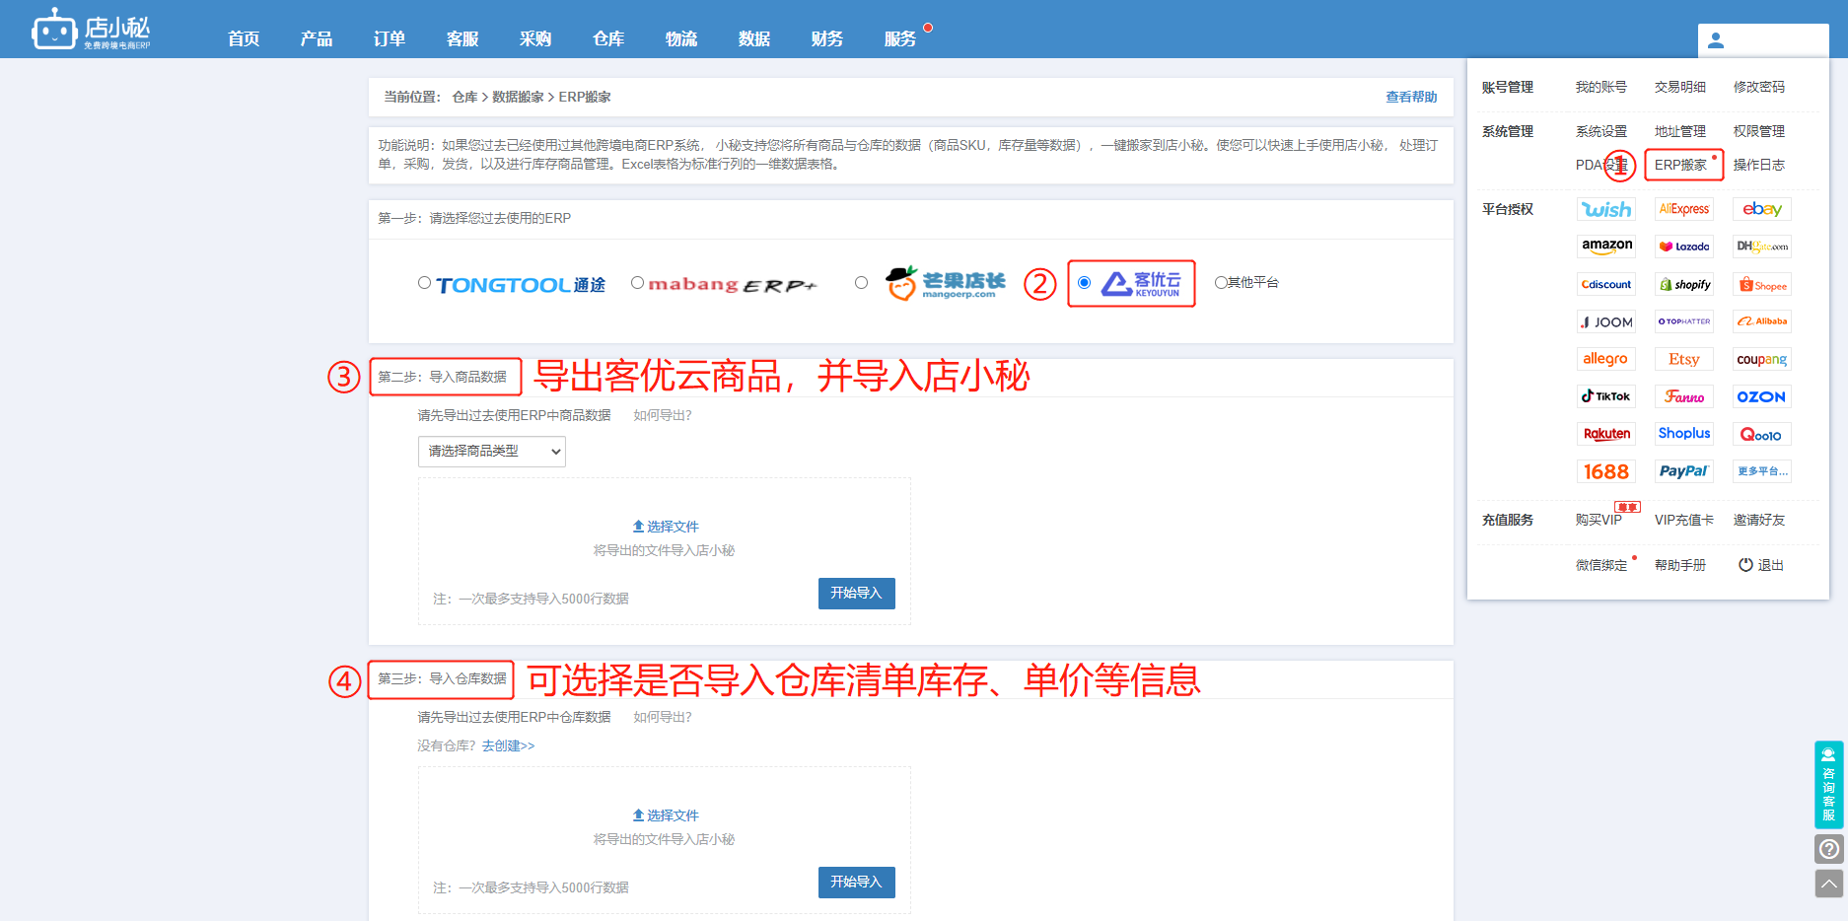Open 购买VIP link
1848x921 pixels.
click(1599, 521)
